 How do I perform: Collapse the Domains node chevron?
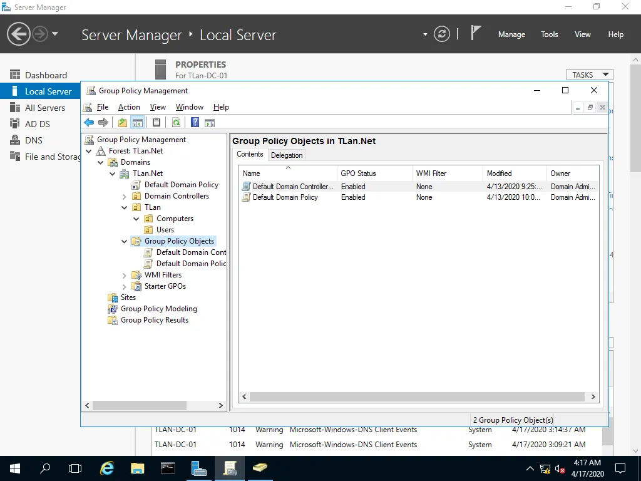point(101,162)
